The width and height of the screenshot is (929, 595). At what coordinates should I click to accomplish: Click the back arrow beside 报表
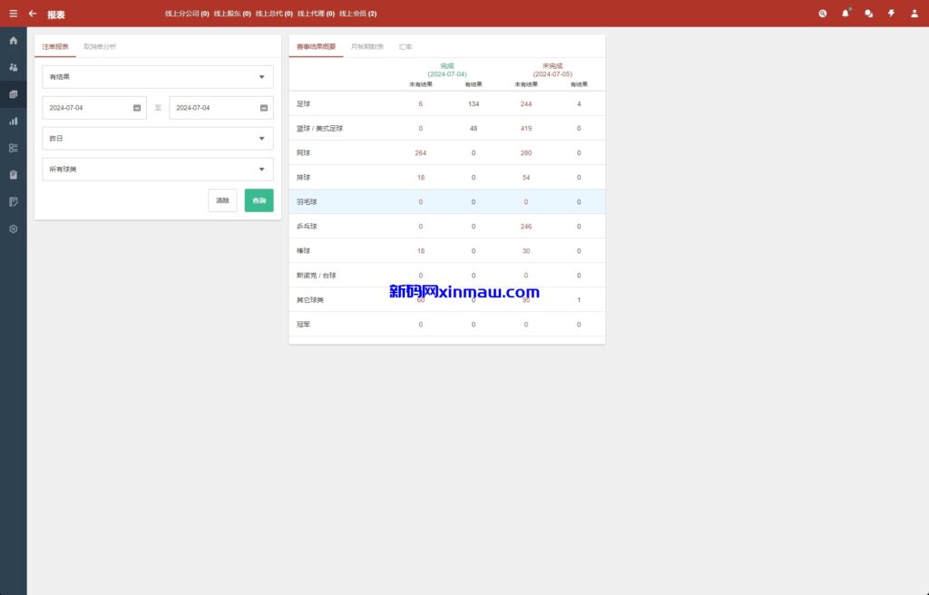click(x=33, y=14)
